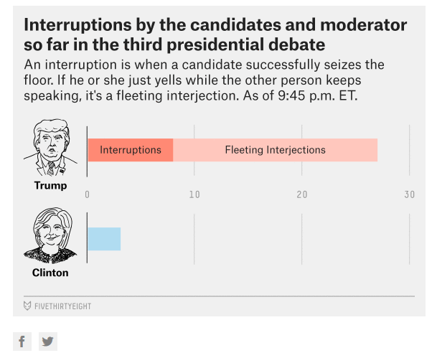Click the second headline line 'third presidential debate'

coord(224,45)
